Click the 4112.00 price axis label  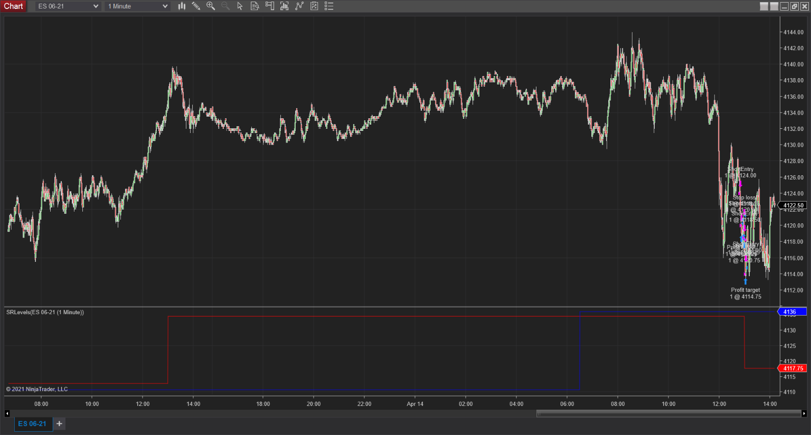[793, 290]
